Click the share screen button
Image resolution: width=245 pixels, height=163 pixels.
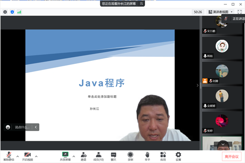[x=65, y=156]
